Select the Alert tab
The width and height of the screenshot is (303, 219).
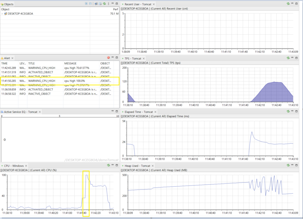(x=7, y=58)
